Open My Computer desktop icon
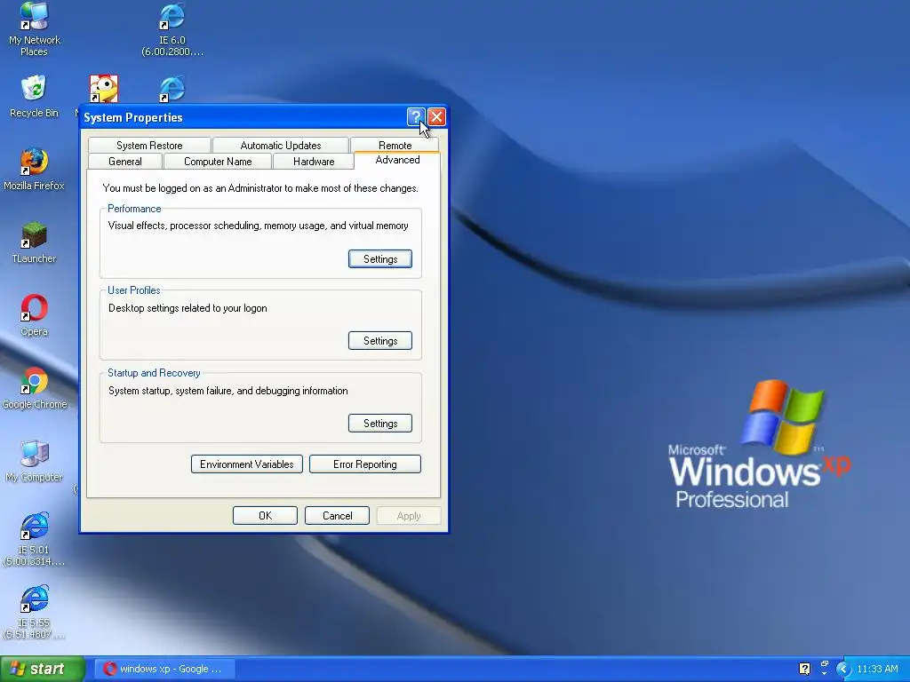 [x=34, y=461]
